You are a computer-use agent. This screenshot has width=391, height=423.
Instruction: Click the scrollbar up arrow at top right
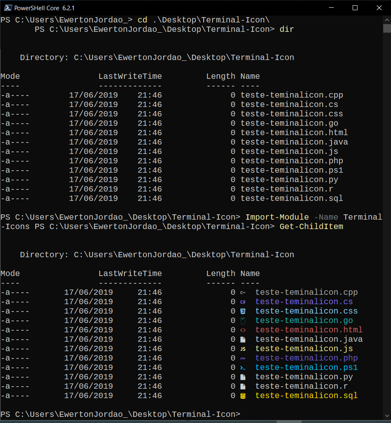(386, 19)
